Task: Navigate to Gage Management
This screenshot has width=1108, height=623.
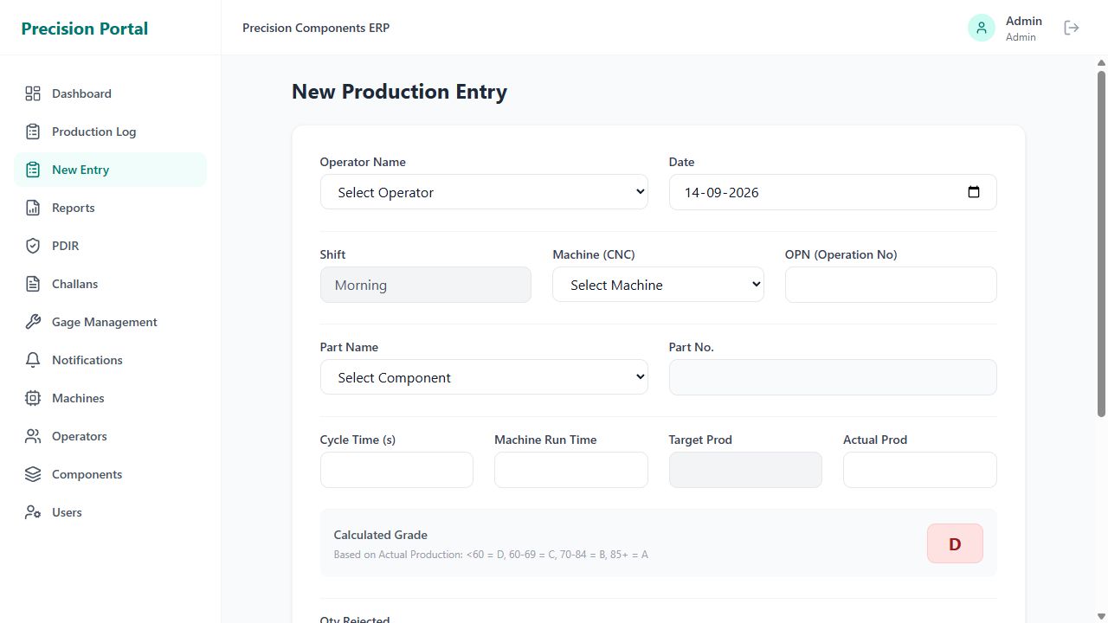Action: 111,322
